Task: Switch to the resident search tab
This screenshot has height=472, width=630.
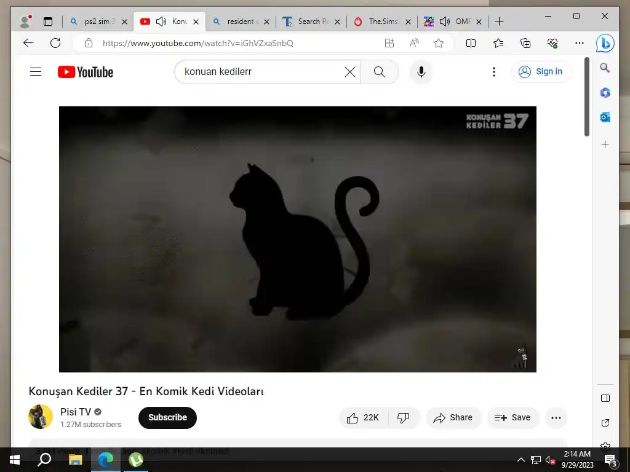Action: click(x=241, y=22)
